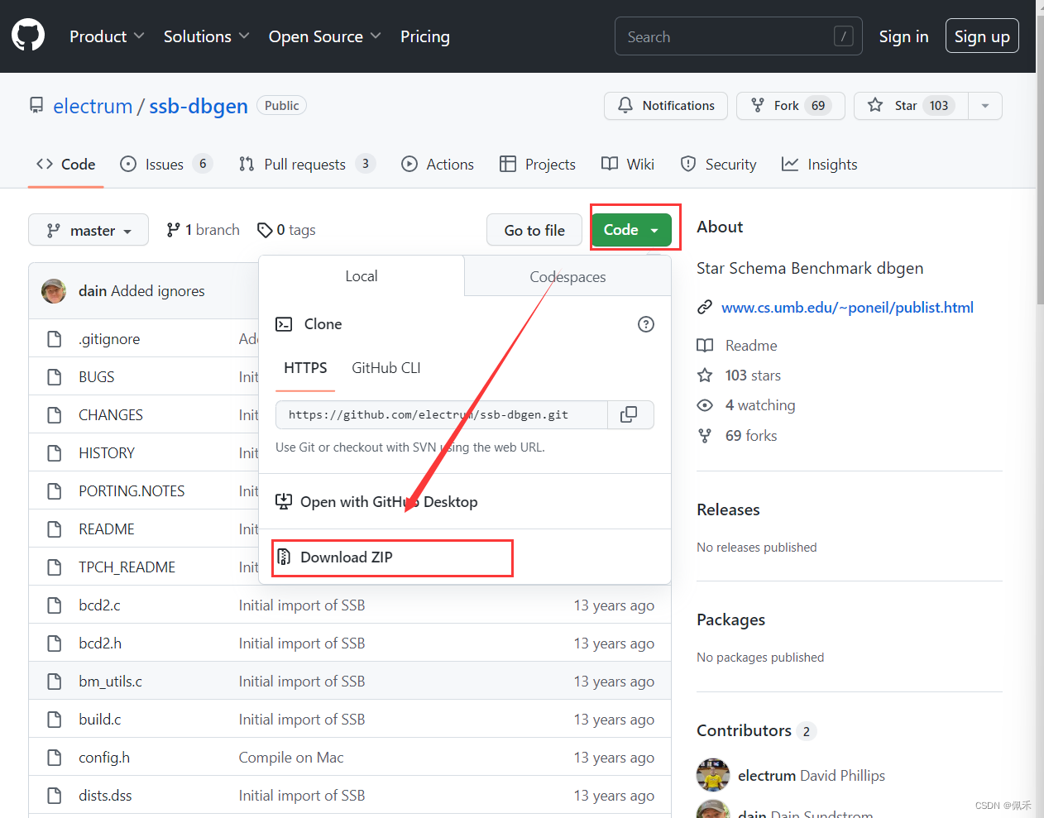1044x818 pixels.
Task: Click the Sign up button
Action: (982, 36)
